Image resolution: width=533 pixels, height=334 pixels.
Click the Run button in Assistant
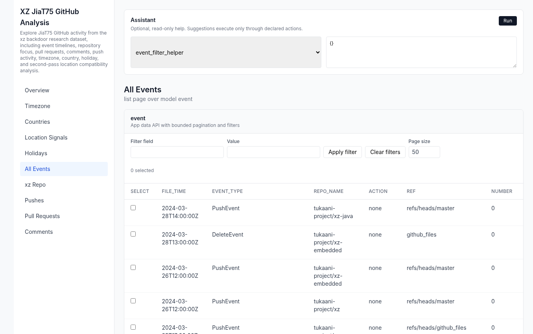point(507,21)
